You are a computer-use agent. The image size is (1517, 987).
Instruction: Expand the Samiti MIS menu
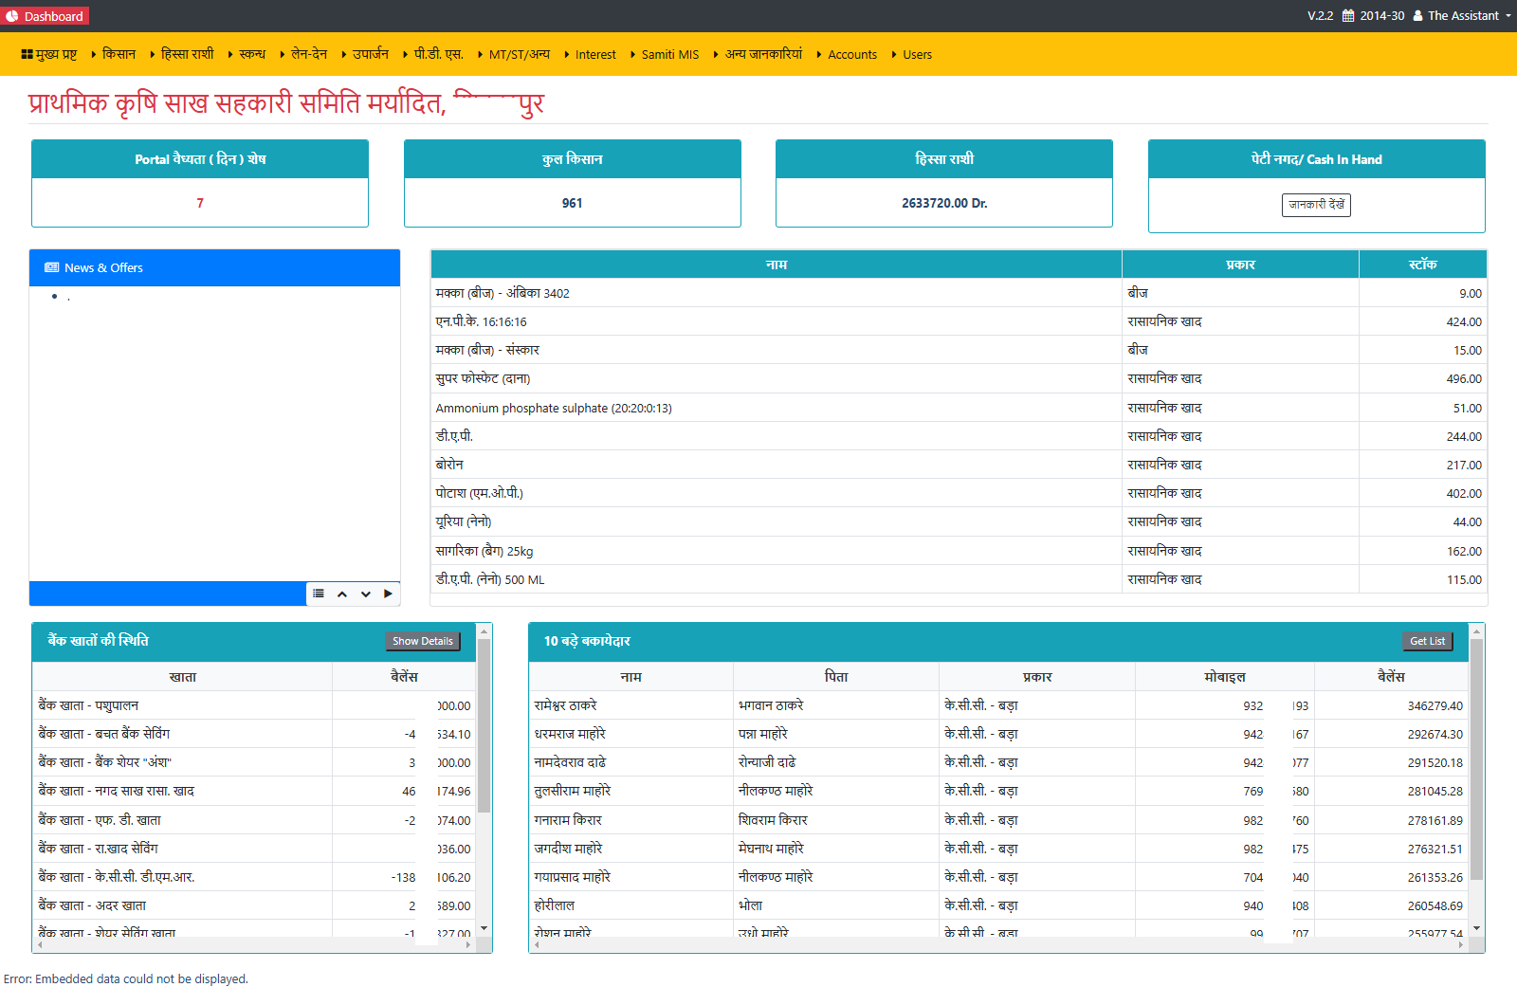[x=664, y=55]
